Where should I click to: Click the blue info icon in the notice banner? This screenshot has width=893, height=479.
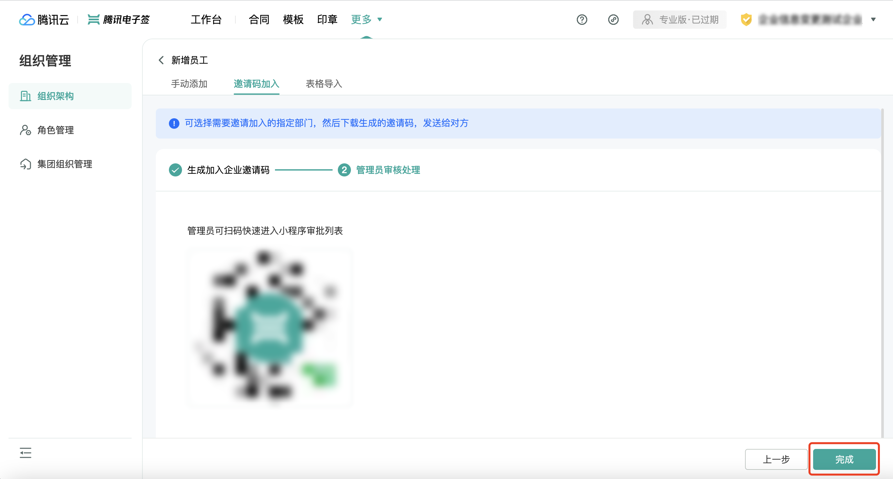(x=174, y=123)
